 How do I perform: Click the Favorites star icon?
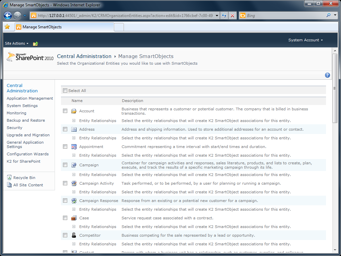pos(7,27)
